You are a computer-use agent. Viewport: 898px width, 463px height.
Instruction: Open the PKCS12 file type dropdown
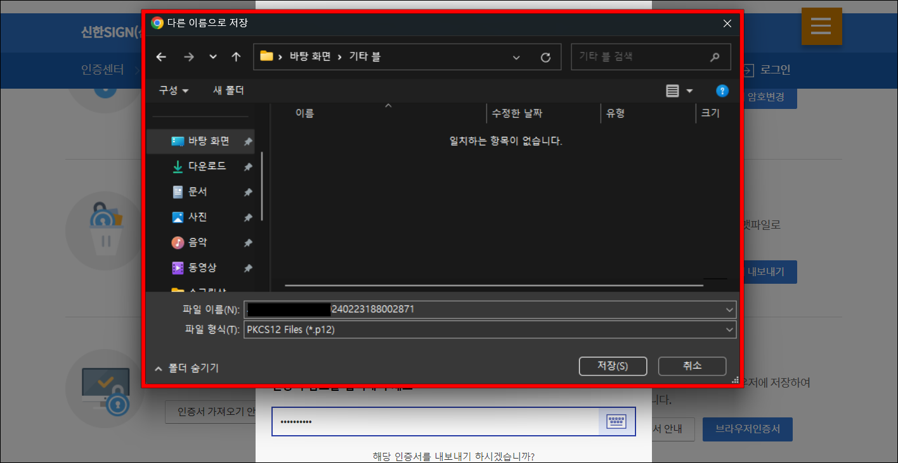pos(729,329)
